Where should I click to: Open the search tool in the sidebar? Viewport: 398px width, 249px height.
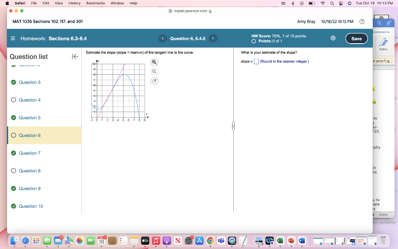pos(379,22)
